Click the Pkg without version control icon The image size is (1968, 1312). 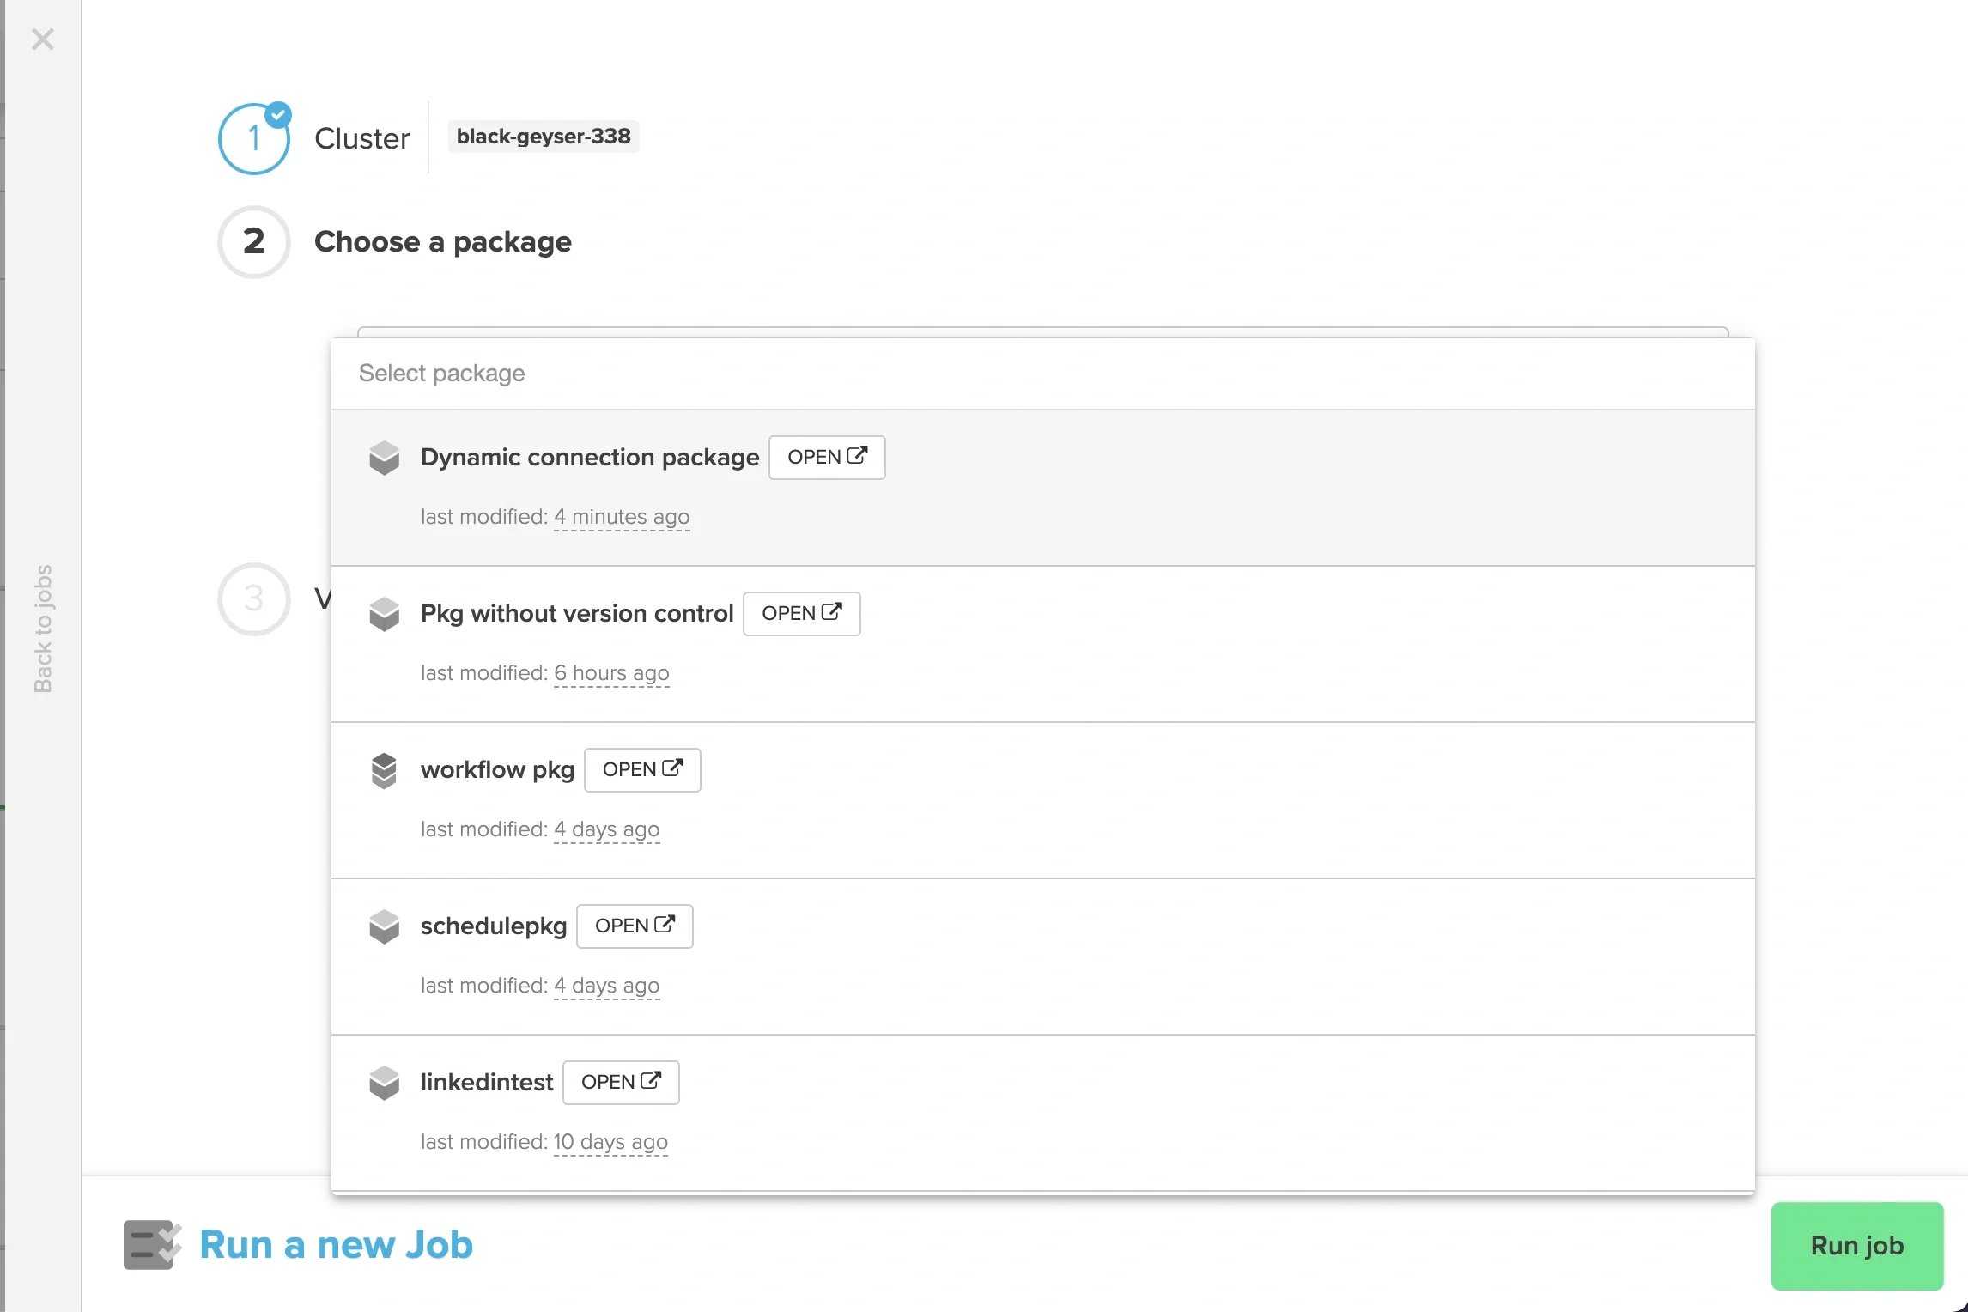384,614
